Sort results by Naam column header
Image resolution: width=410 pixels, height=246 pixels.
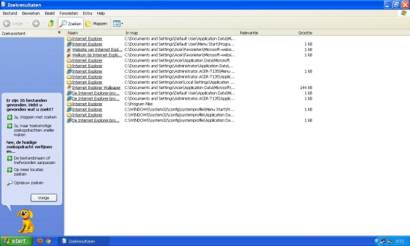tap(94, 33)
